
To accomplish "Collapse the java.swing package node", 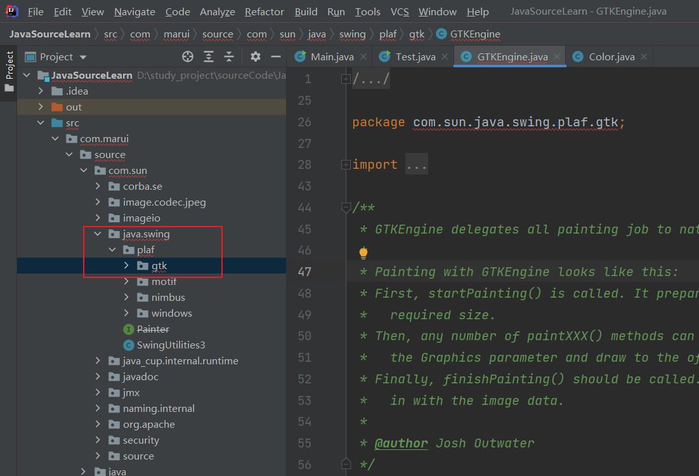I will 98,234.
